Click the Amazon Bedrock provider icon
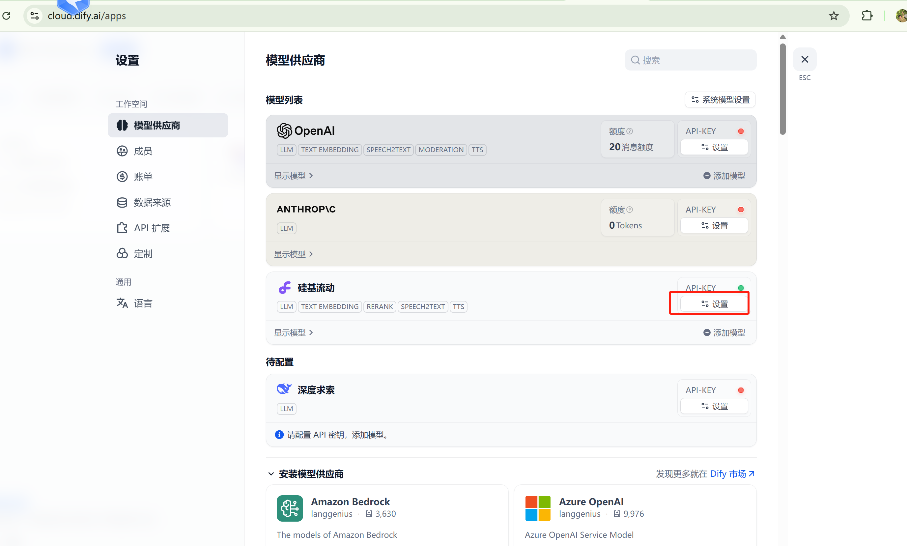 tap(290, 508)
